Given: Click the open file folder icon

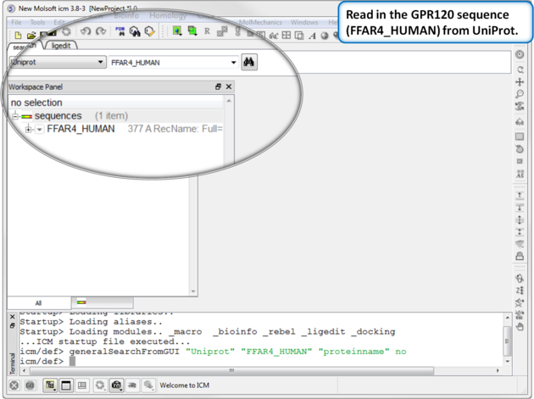Looking at the screenshot, I should click(x=31, y=34).
